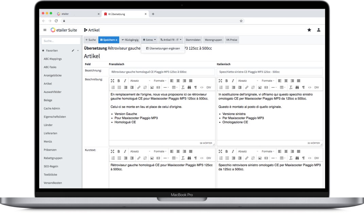Expand the Artikel FR - IT dropdown
Viewport: 364px width, 213px height.
[x=171, y=40]
